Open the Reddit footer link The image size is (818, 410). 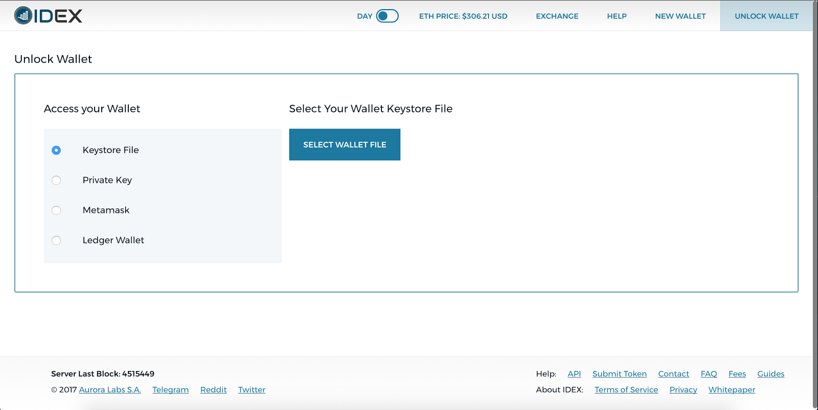213,390
